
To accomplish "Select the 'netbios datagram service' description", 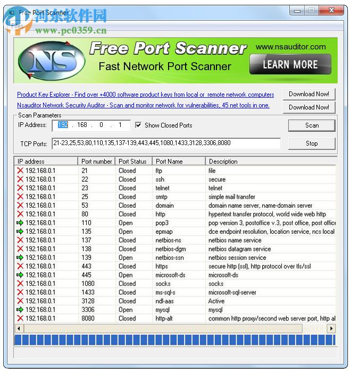I will [240, 249].
